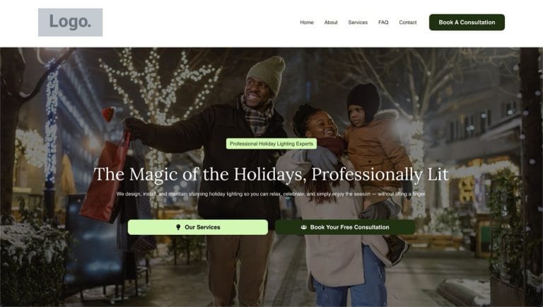Click the gray Logo placeholder

[70, 22]
